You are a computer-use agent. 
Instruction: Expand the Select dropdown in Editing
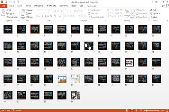(154, 17)
